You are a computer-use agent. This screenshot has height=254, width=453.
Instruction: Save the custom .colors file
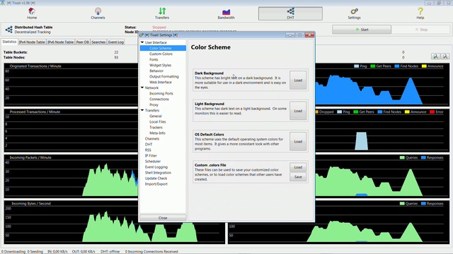[x=298, y=177]
